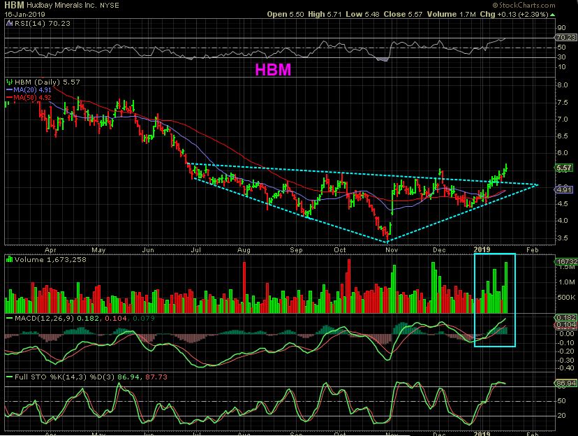Click the 6.0 price axis label
The height and width of the screenshot is (436, 578).
tap(563, 152)
